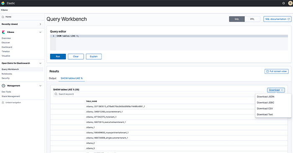Click the .kibana_-2071863515 table row

pyautogui.click(x=169, y=106)
